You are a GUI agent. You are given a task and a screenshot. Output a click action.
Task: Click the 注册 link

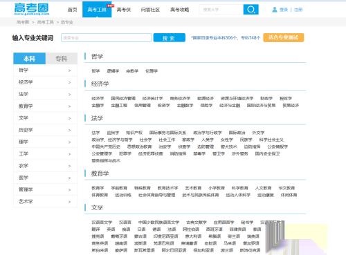tap(298, 10)
